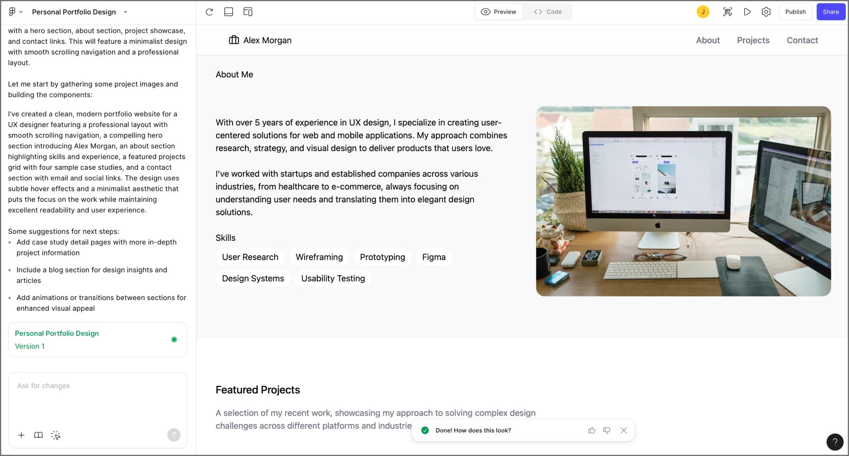Click the green status dot on Version 1
The width and height of the screenshot is (849, 456).
(174, 339)
